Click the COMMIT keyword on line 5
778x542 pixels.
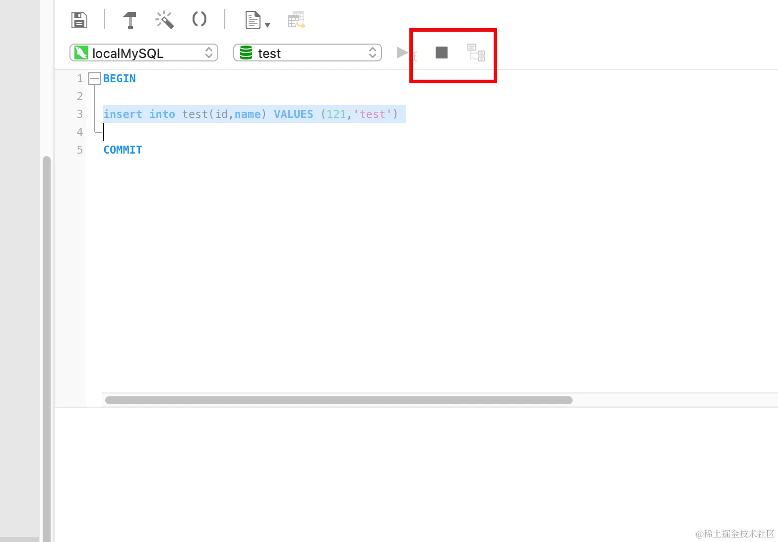point(123,150)
